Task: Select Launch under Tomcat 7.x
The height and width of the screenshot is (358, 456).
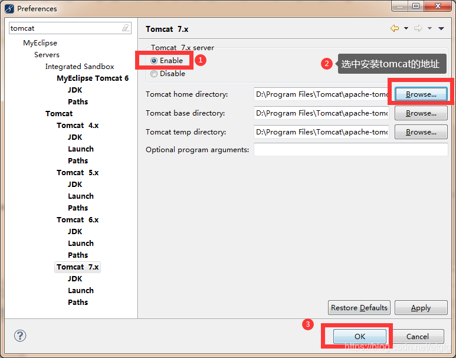Action: tap(81, 291)
